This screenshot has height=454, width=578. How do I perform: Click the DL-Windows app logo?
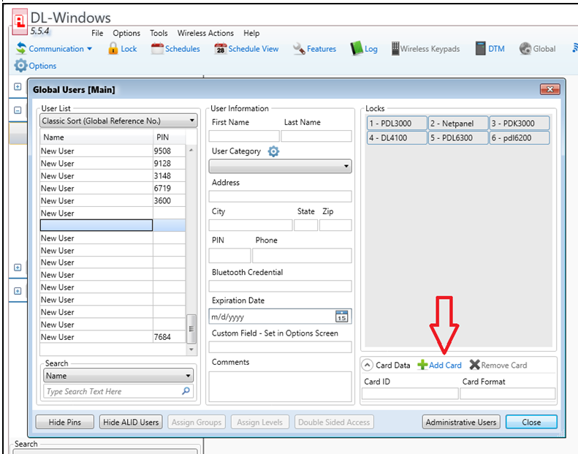[x=20, y=22]
